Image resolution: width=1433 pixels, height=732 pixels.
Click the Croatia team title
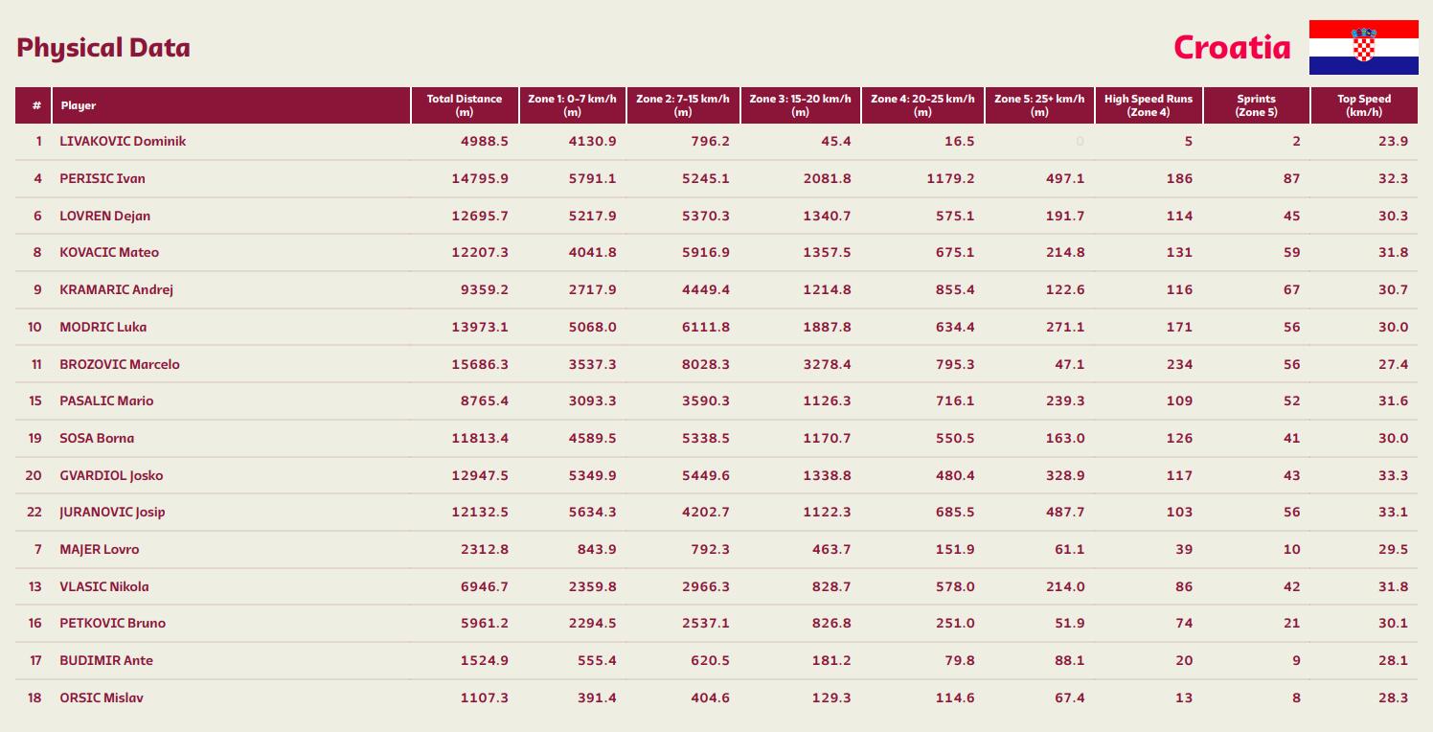coord(1232,47)
